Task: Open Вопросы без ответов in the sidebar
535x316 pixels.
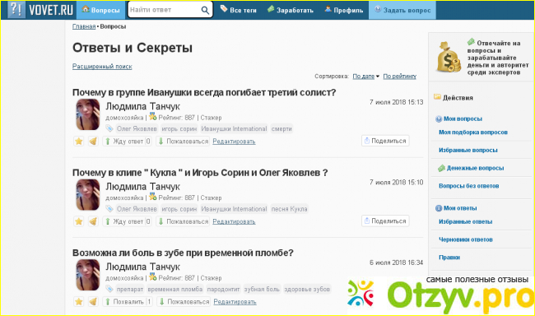Action: coord(469,186)
